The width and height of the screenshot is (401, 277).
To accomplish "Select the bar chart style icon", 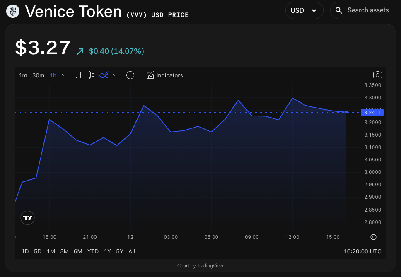I will pyautogui.click(x=79, y=75).
